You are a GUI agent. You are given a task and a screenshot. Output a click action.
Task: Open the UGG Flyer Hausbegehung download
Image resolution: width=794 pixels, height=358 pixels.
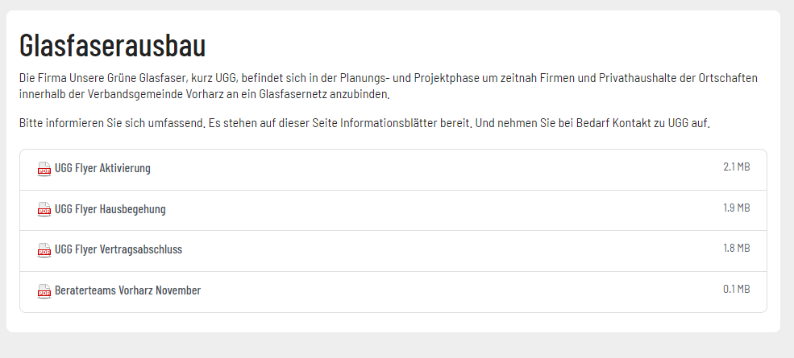click(x=110, y=210)
